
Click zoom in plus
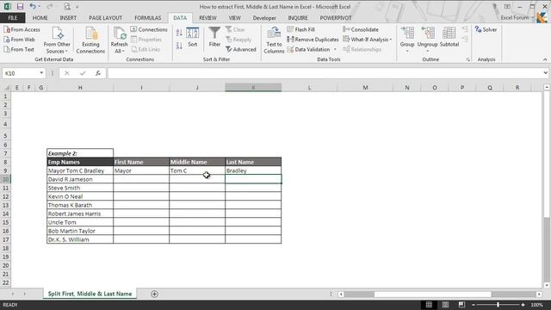coord(523,305)
